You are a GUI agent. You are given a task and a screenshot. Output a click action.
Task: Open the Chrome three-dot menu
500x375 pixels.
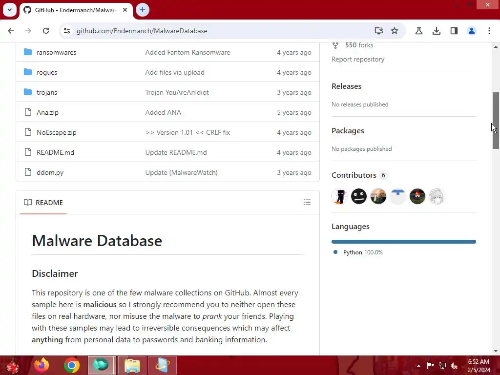489,31
